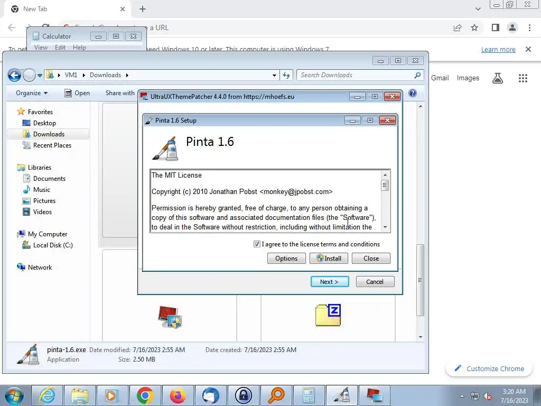Go back in the Downloads explorer window

[14, 75]
